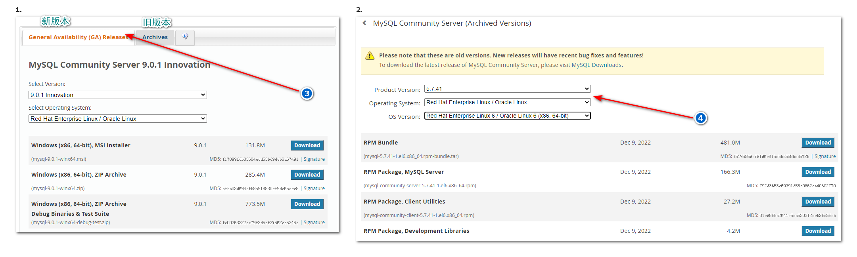Open the Product Version dropdown showing 5.7.41
Screen dimensions: 857x257
(508, 89)
